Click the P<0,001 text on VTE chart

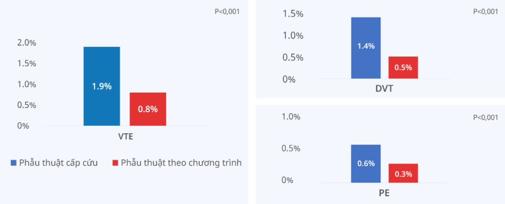(x=227, y=12)
